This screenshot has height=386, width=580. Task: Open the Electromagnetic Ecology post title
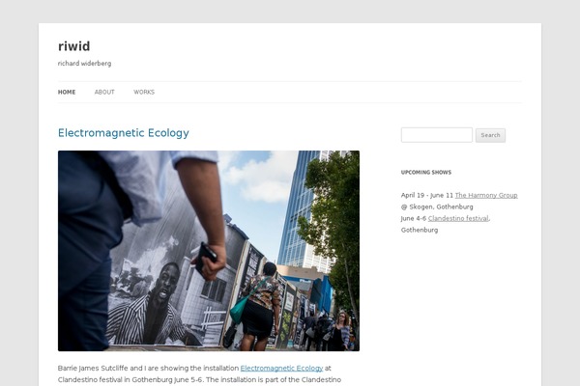coord(124,132)
